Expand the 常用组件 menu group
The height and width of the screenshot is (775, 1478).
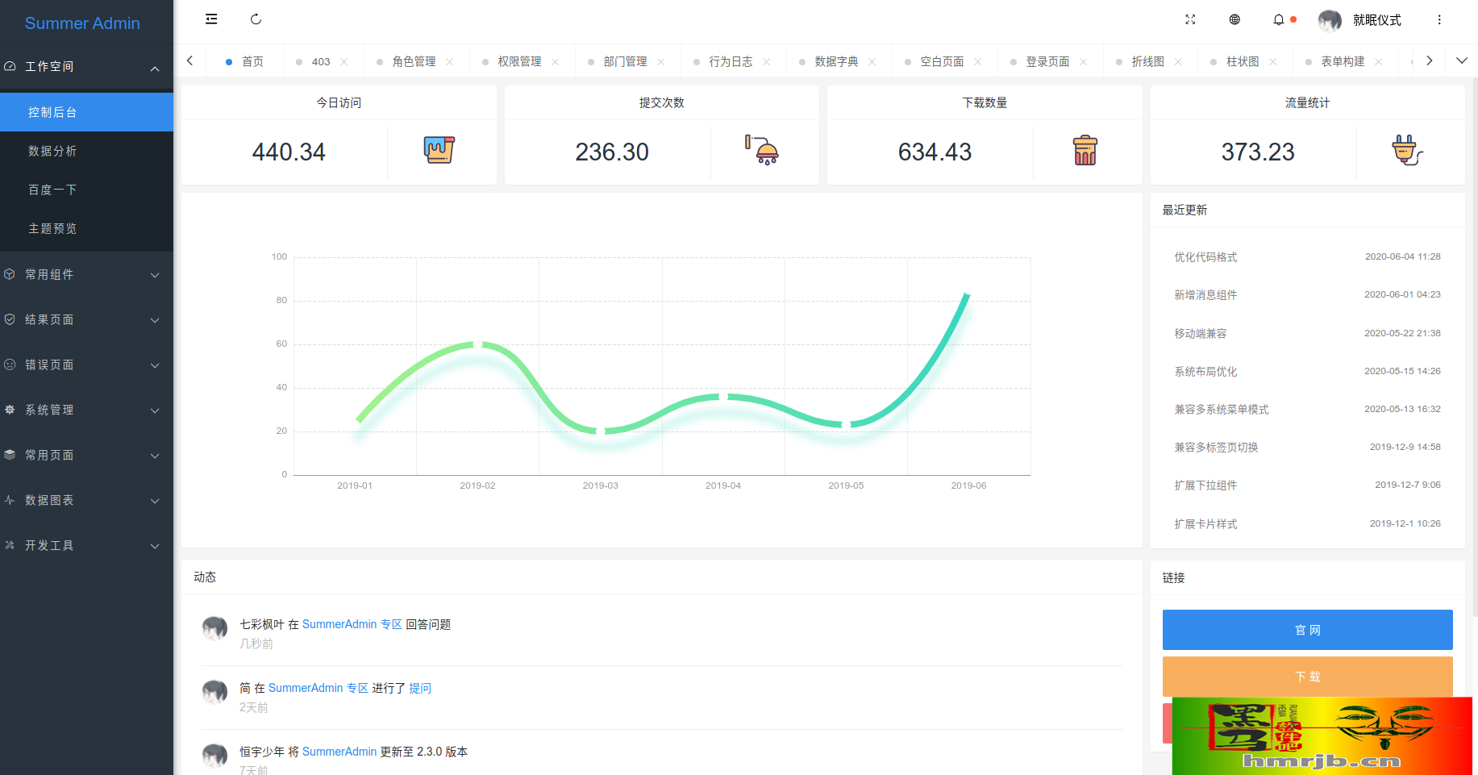point(86,274)
